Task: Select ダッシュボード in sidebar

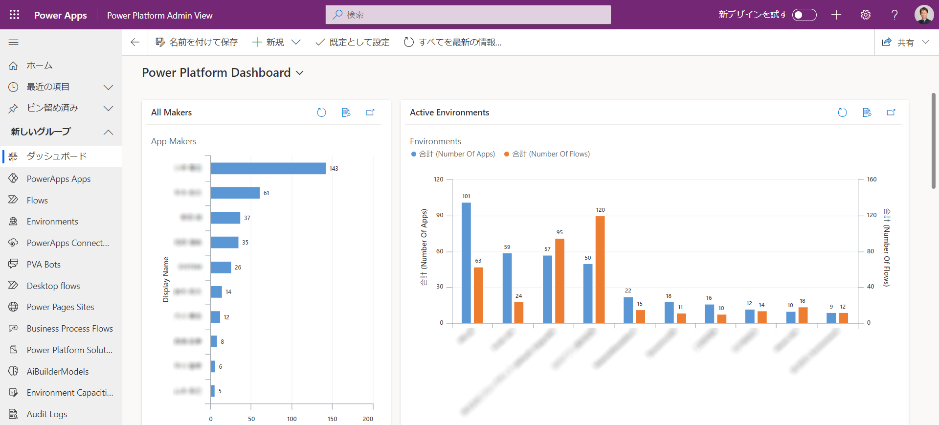Action: pyautogui.click(x=61, y=157)
